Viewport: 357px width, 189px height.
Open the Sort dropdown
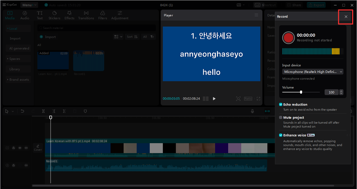(x=132, y=37)
